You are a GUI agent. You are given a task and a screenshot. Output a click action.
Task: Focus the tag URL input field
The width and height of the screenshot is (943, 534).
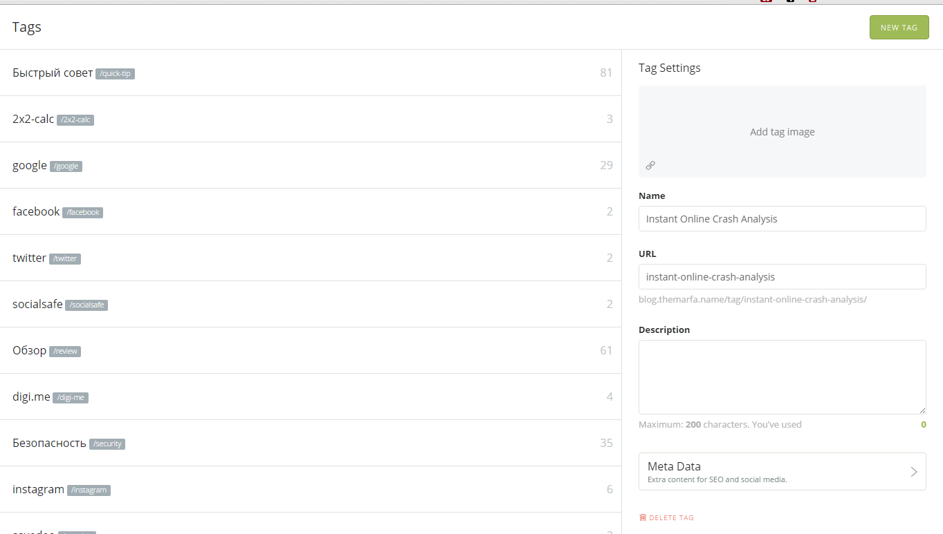point(782,277)
